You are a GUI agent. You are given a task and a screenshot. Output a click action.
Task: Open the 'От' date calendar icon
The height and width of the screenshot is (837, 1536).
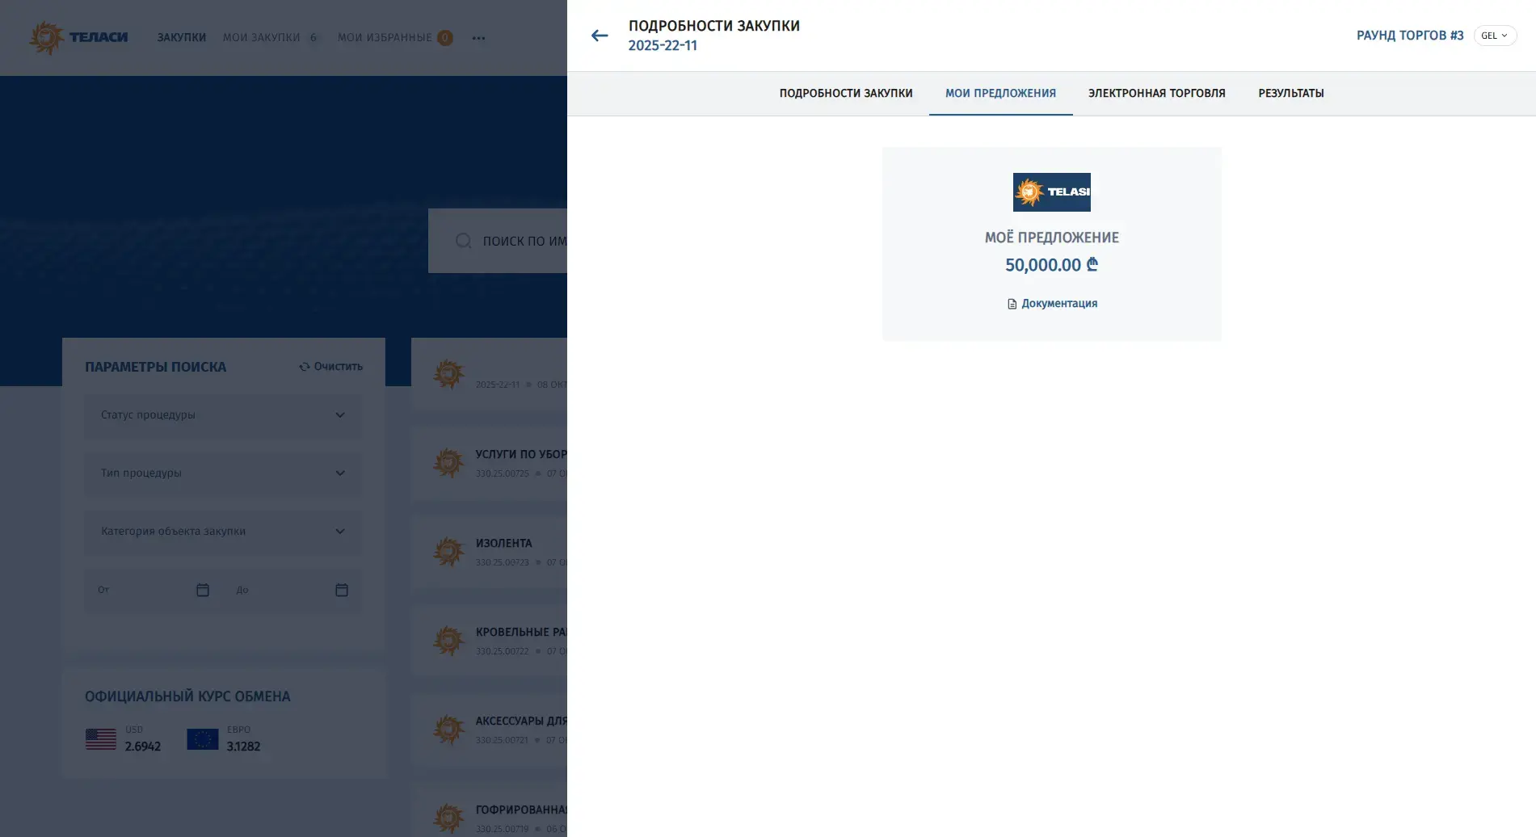click(203, 590)
